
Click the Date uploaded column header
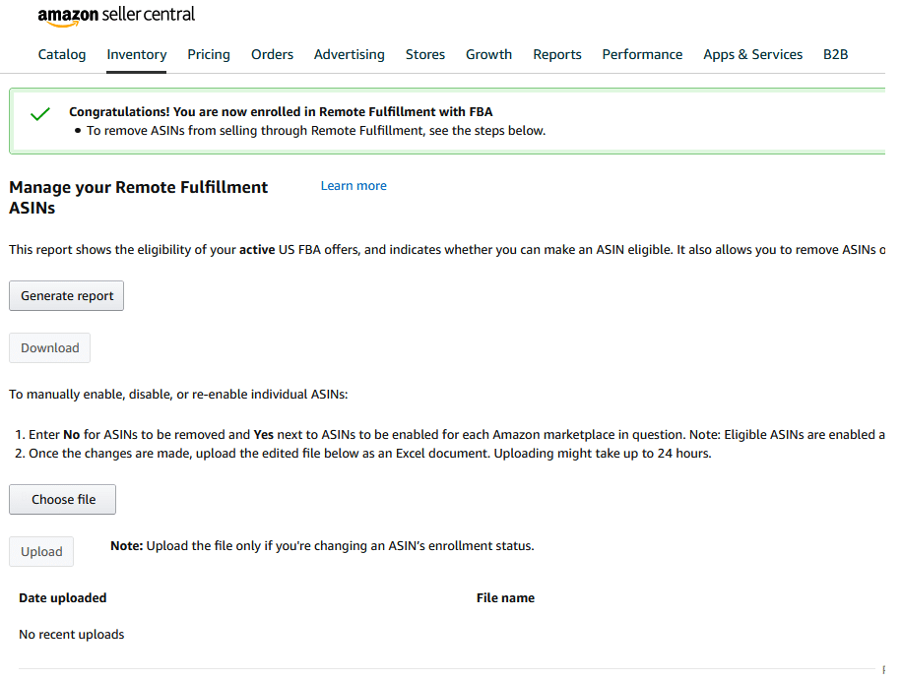tap(63, 598)
